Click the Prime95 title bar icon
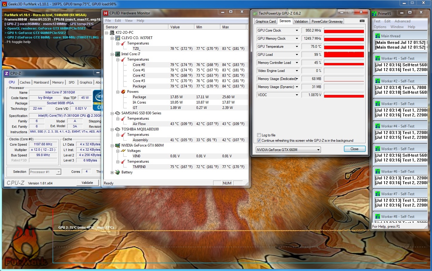432x271 pixels. 374,13
